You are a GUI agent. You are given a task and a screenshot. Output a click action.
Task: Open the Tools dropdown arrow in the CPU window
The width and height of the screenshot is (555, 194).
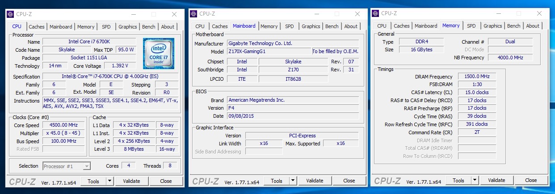coord(109,181)
